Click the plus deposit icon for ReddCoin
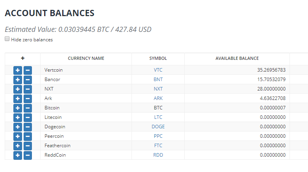The height and width of the screenshot is (172, 308). click(x=18, y=155)
